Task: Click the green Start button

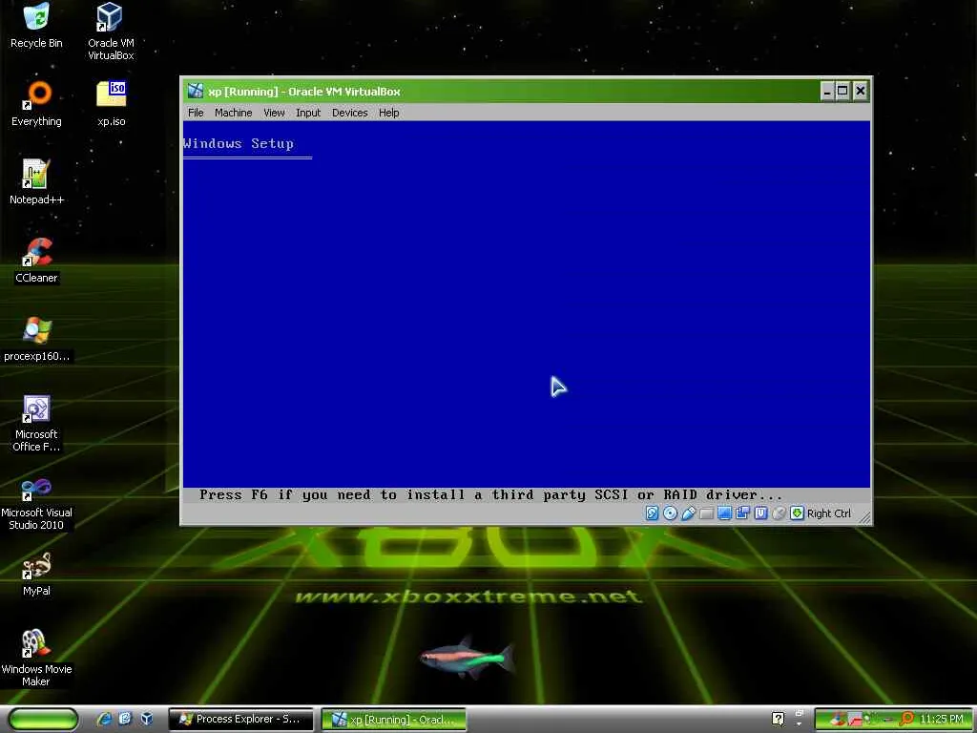Action: click(x=43, y=719)
